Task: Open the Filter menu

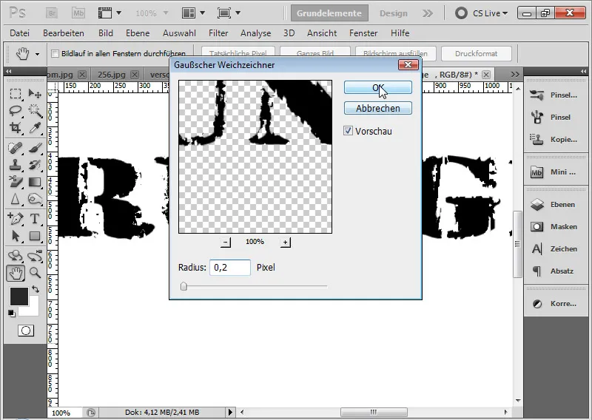Action: pos(218,33)
